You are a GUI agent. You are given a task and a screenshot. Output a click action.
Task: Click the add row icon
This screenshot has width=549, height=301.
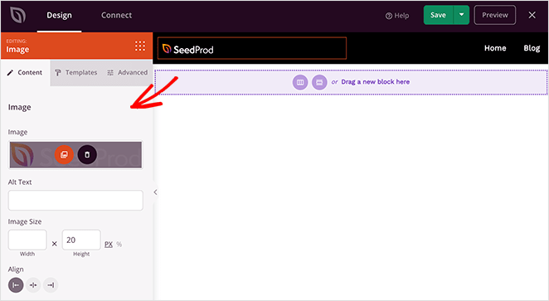(x=319, y=82)
